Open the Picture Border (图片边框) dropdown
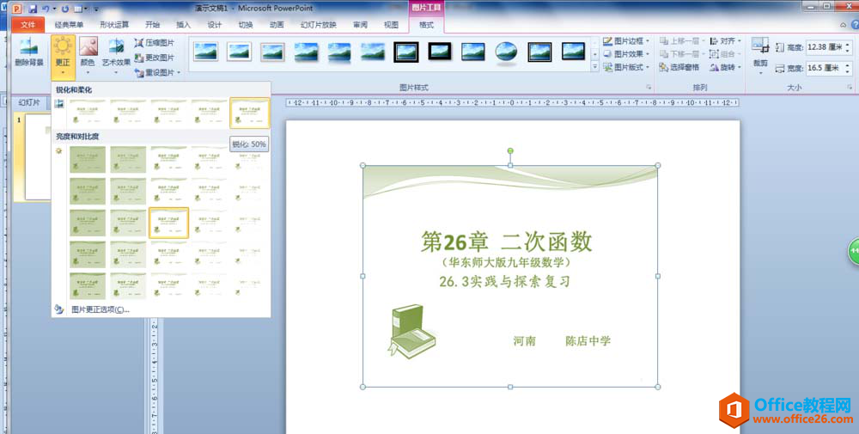 pyautogui.click(x=626, y=41)
